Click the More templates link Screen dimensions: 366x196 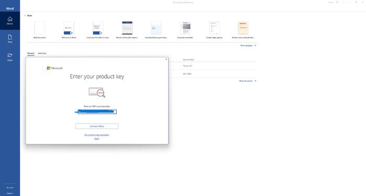[248, 46]
